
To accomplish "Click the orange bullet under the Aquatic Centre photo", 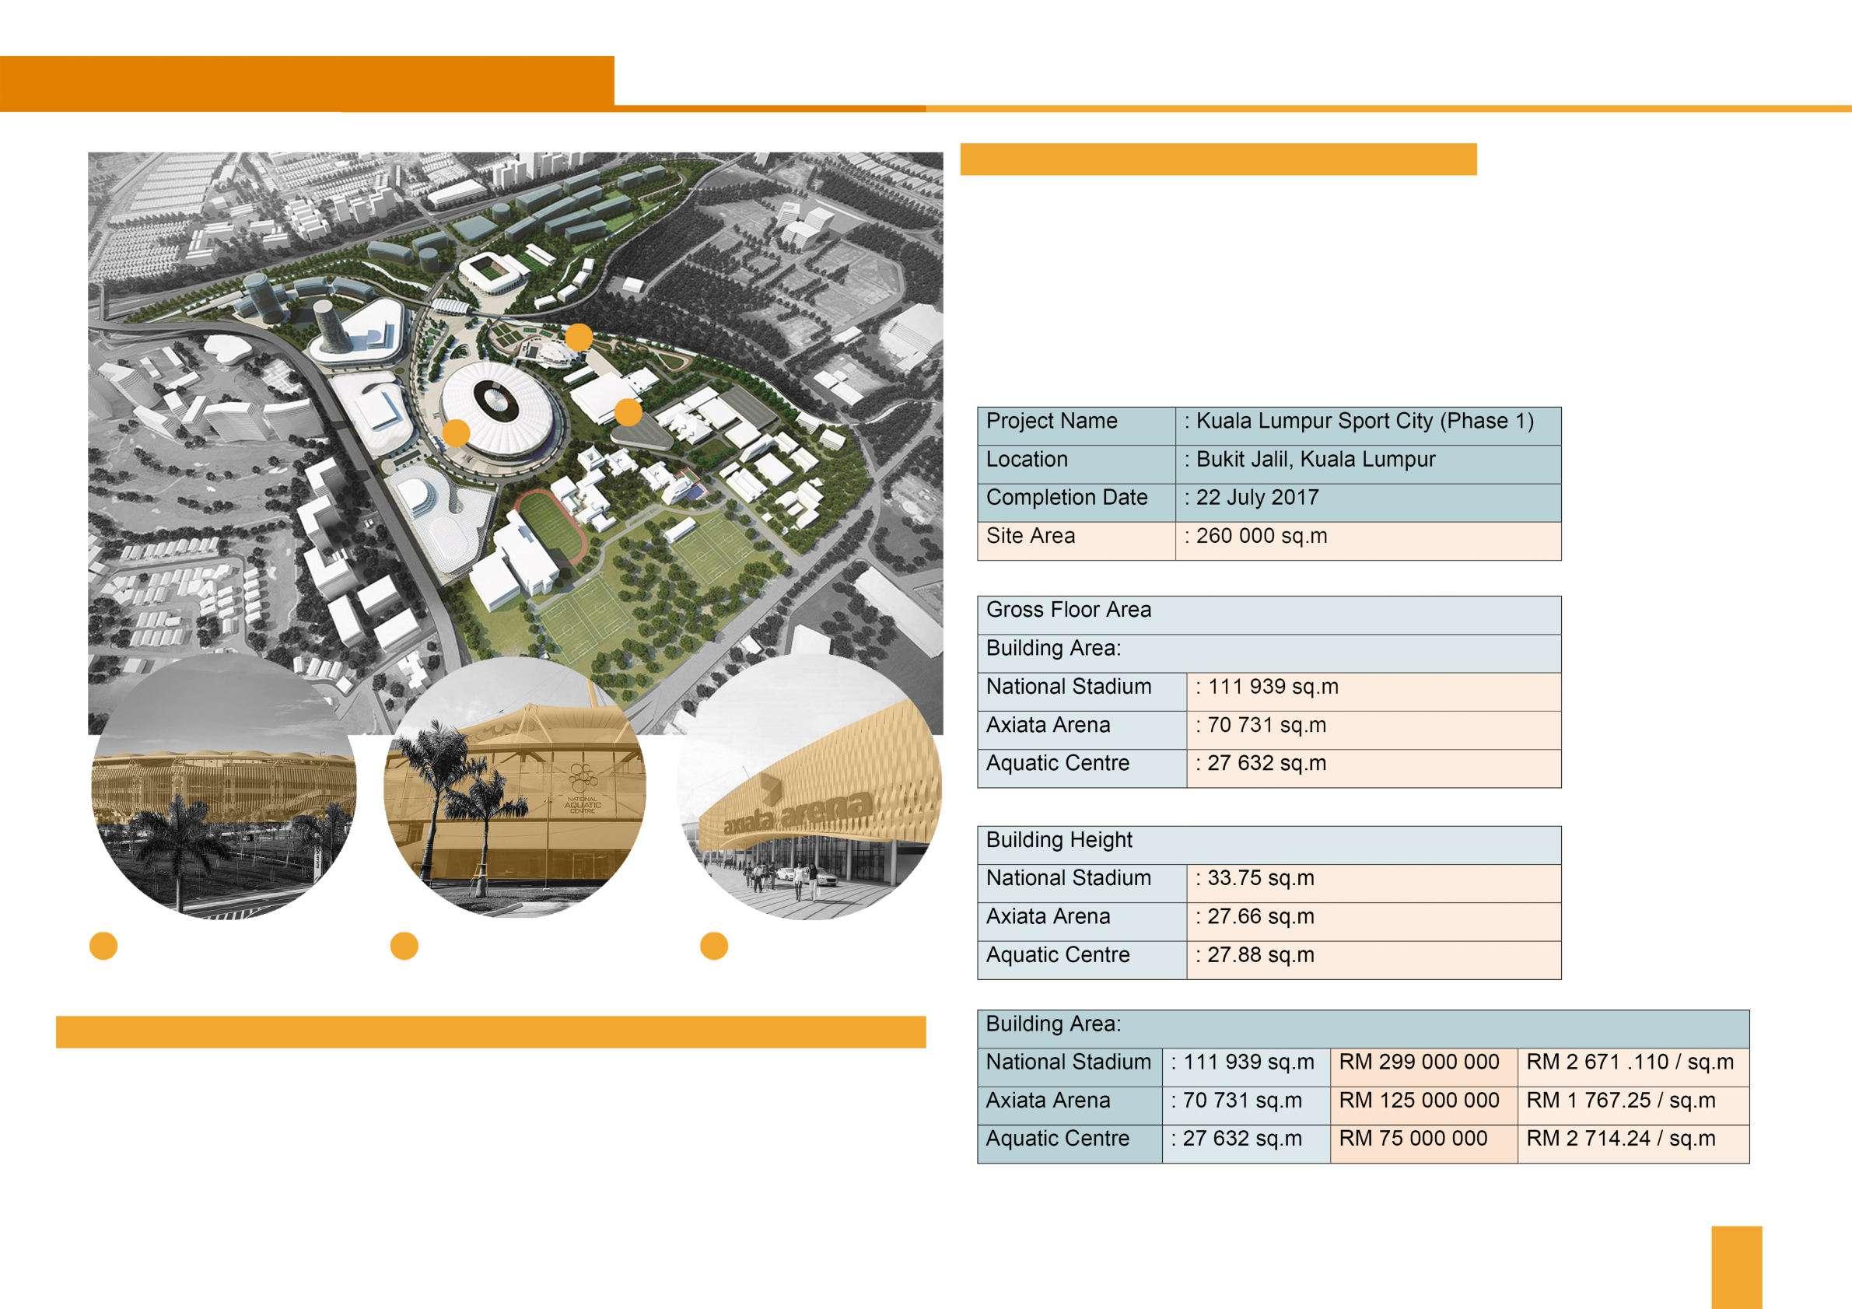I will 404,945.
